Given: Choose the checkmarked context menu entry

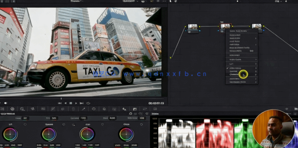Looking at the screenshot, I should pos(241,68).
